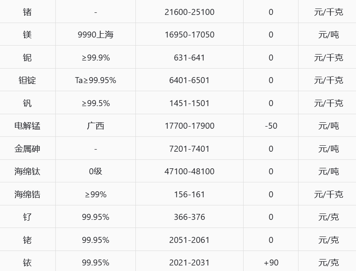The width and height of the screenshot is (356, 271).
Task: Click the 海绵锆 name cell
Action: (x=27, y=194)
